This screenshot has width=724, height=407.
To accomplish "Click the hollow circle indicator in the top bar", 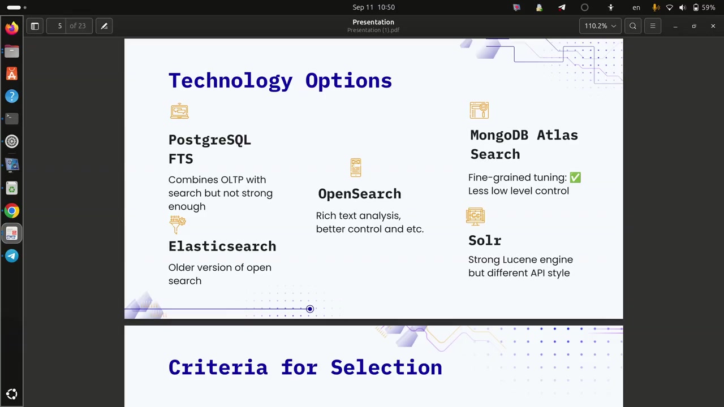I will 584,7.
